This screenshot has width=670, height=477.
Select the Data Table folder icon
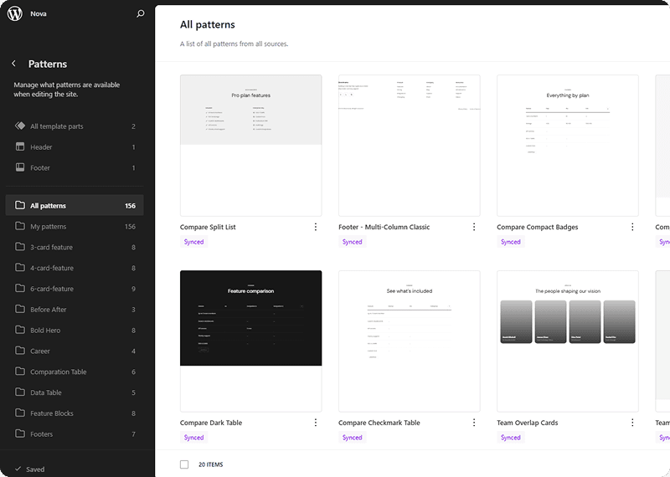[20, 392]
